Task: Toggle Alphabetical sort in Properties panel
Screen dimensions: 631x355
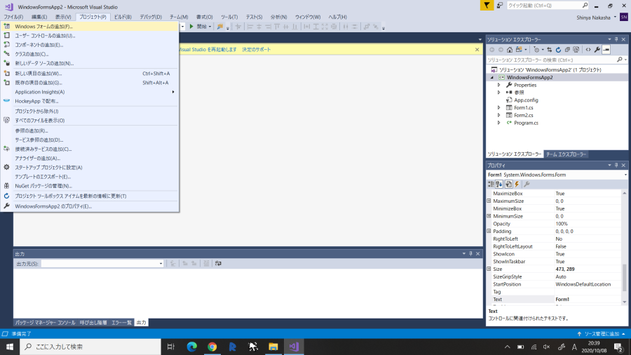Action: (x=499, y=184)
